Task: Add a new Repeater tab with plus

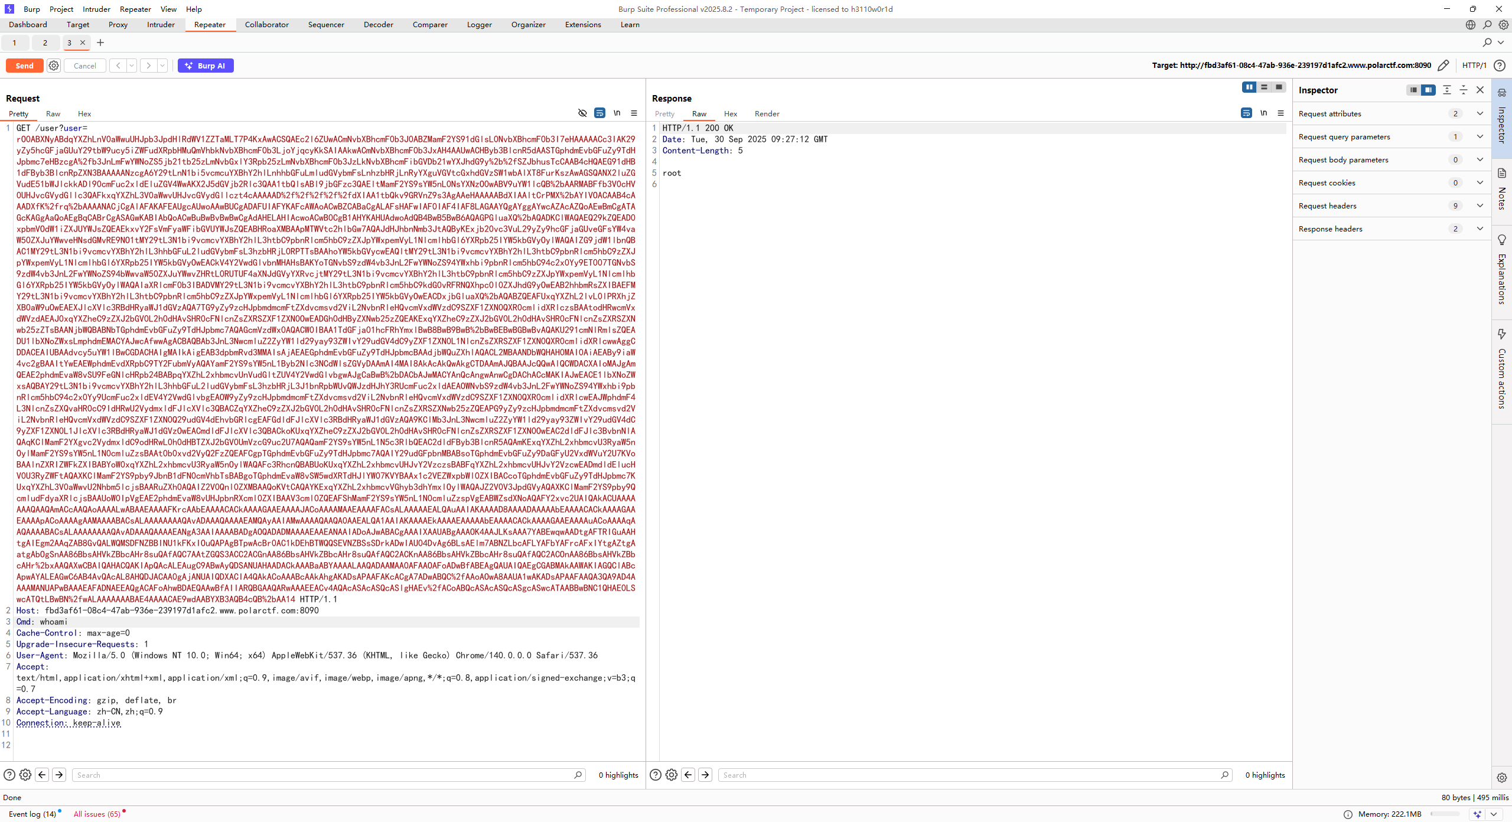Action: coord(100,43)
